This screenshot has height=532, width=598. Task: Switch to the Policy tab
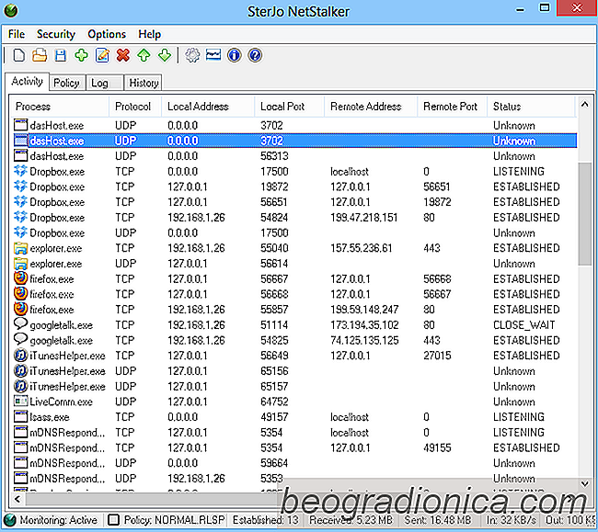[67, 83]
